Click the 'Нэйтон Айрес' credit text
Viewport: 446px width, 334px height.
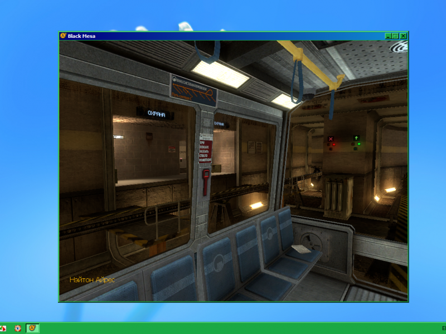coord(92,280)
